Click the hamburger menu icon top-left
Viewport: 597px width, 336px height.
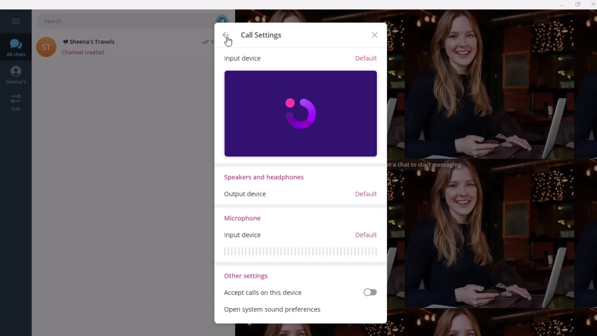pyautogui.click(x=16, y=21)
